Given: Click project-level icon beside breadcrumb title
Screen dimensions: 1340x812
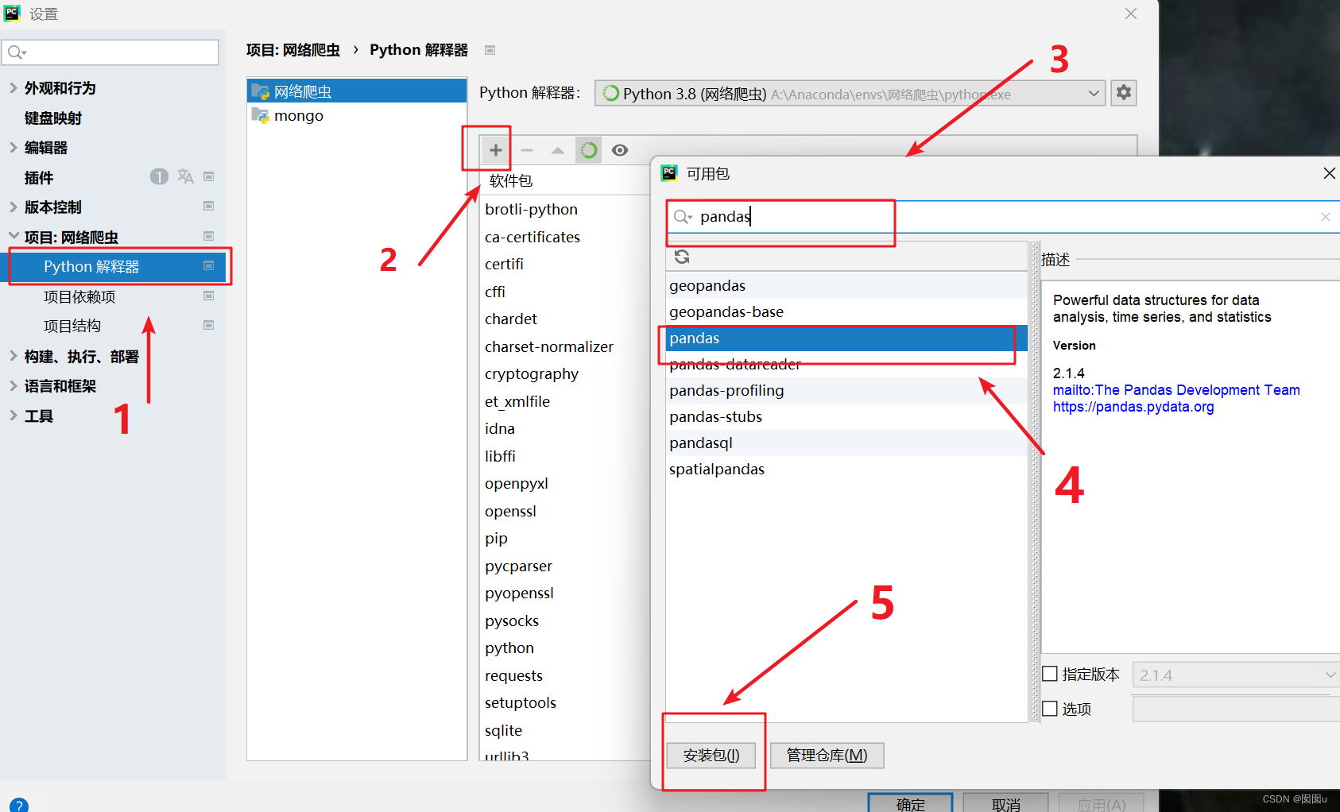Looking at the screenshot, I should point(490,50).
